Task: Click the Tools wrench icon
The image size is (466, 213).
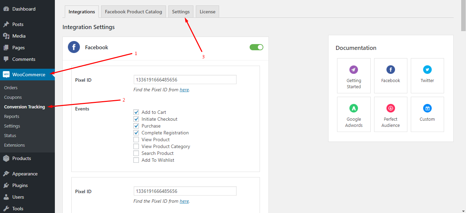Action: tap(6, 209)
